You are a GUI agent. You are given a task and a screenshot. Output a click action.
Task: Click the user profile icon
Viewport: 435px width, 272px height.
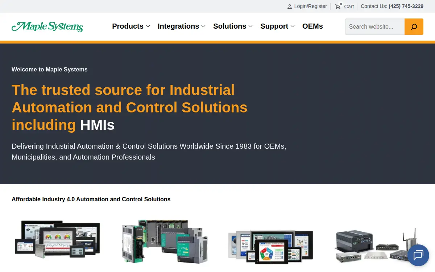(290, 7)
